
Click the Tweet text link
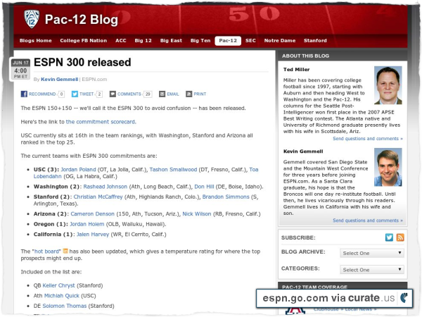click(87, 94)
